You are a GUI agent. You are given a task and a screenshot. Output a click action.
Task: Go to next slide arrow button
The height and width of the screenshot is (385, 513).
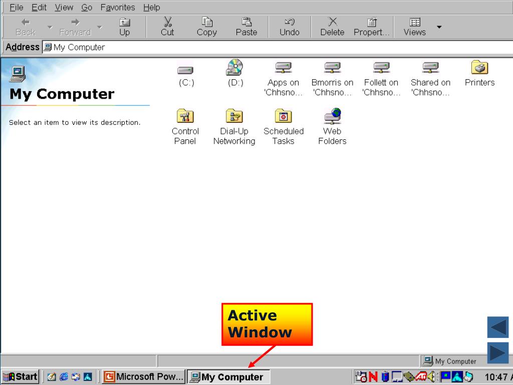click(498, 353)
